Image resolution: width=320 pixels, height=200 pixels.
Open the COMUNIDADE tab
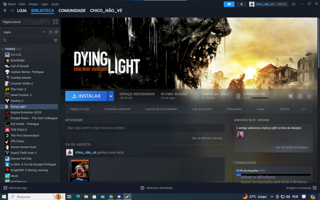pos(72,11)
